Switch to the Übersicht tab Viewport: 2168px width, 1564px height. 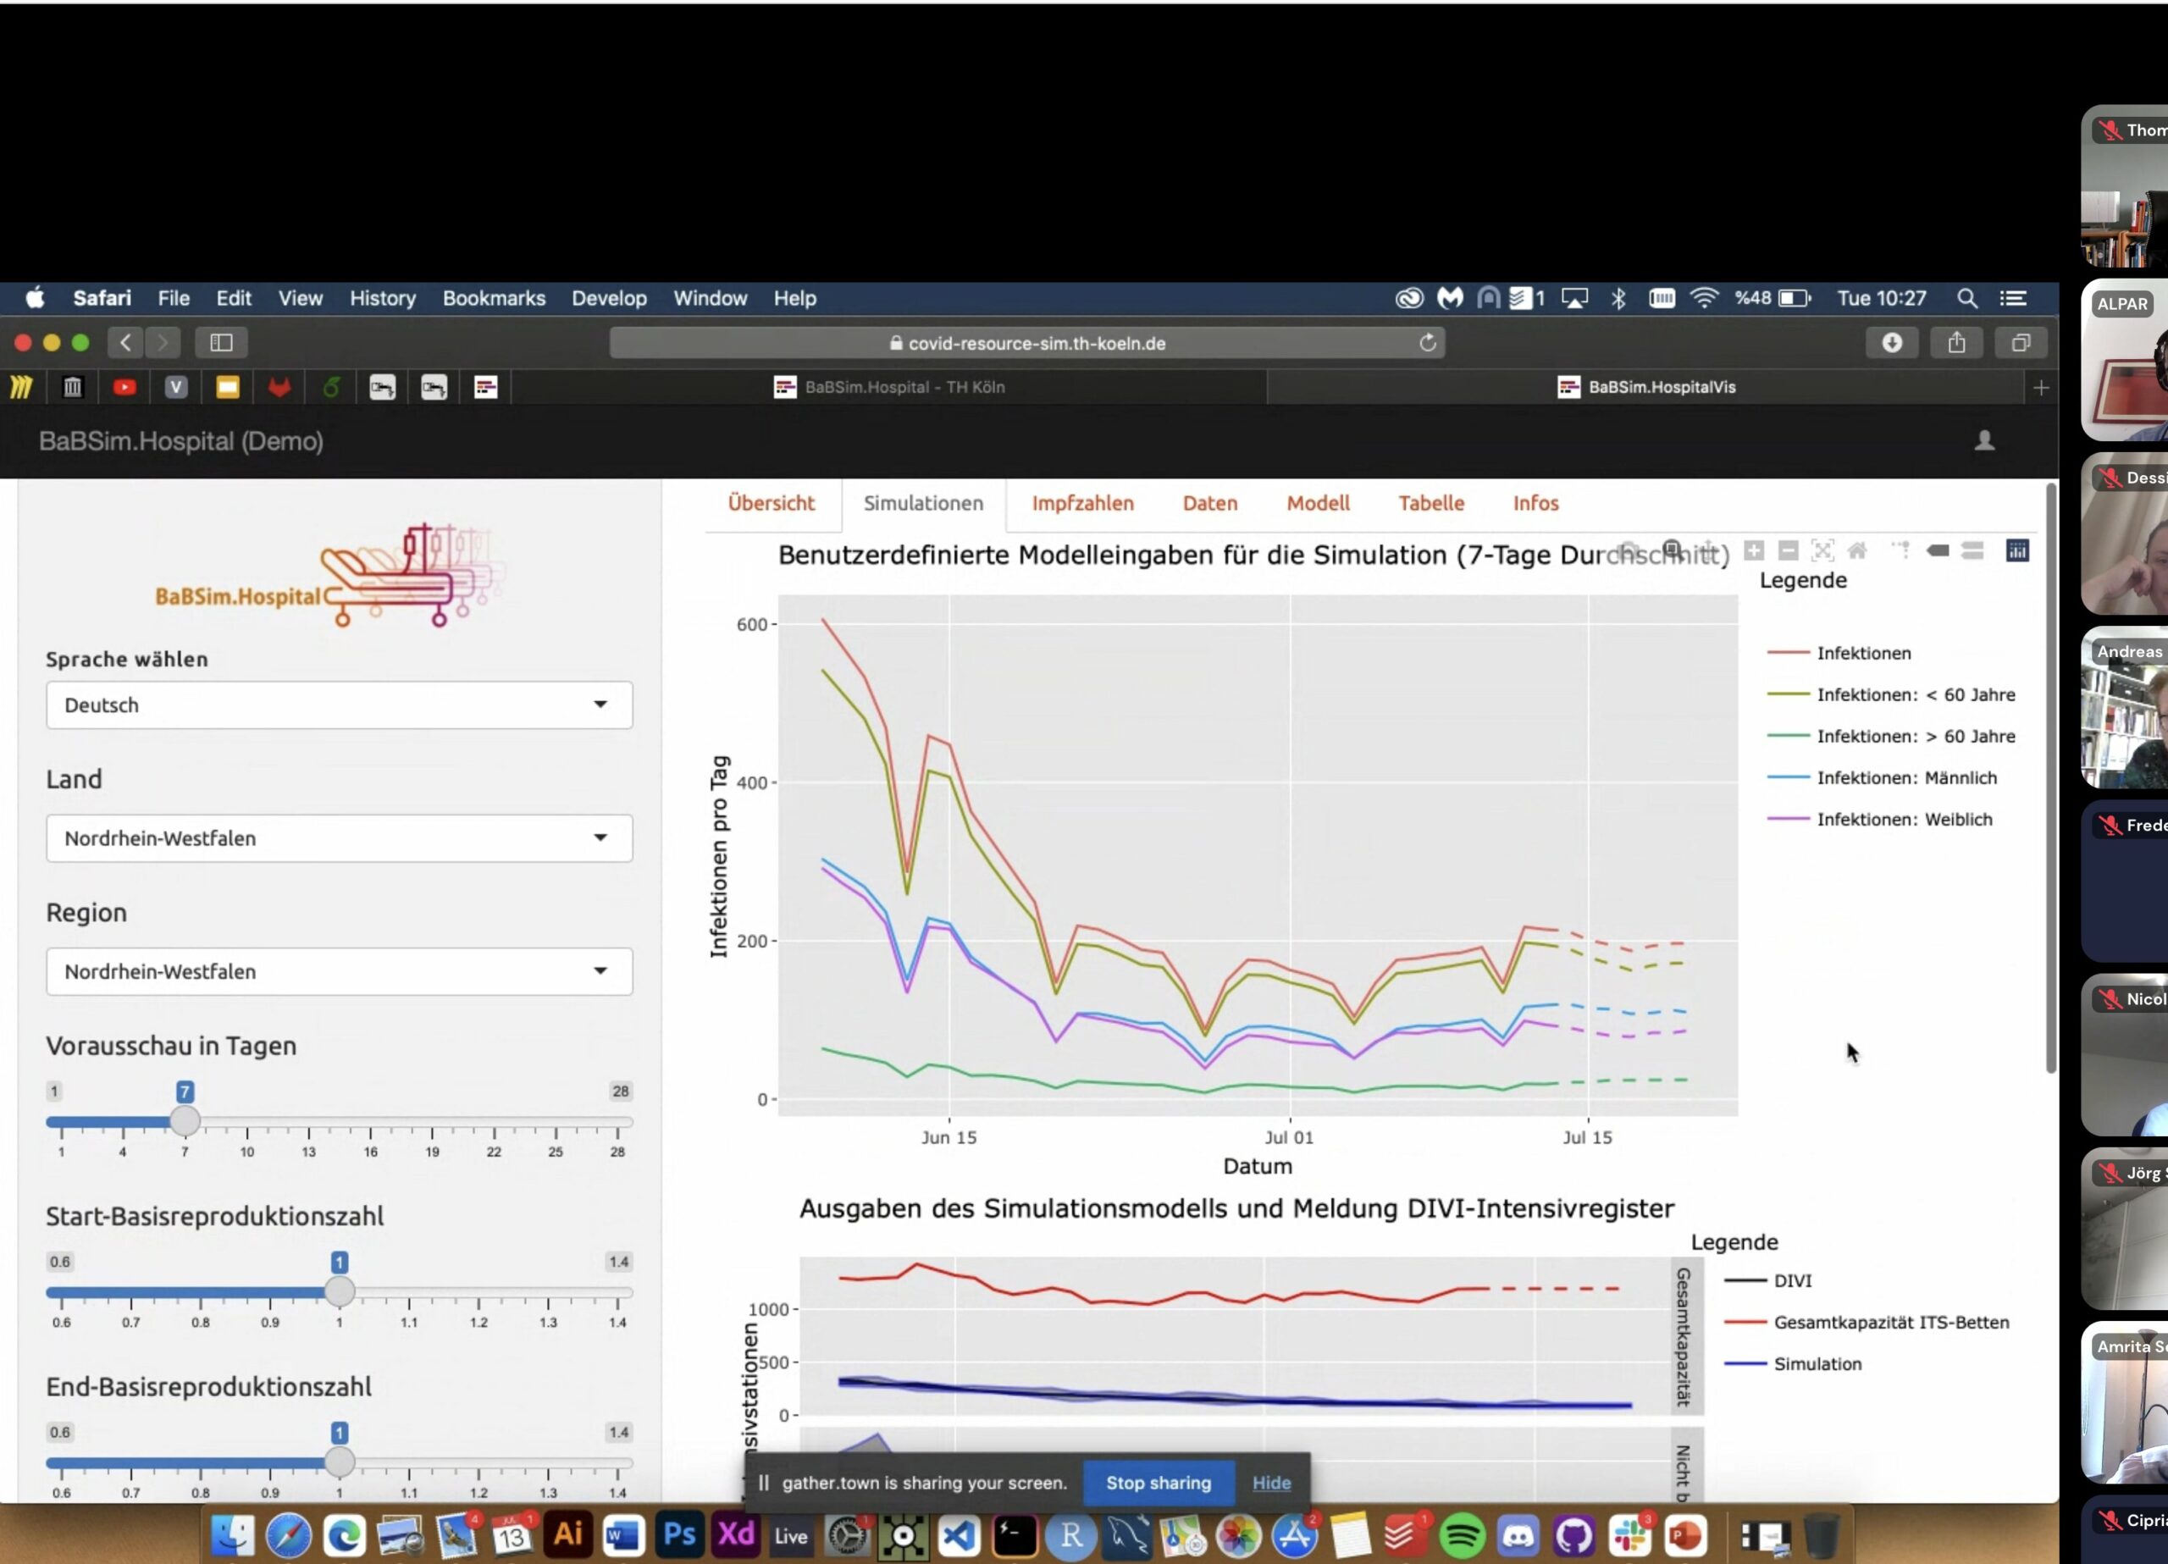[772, 504]
